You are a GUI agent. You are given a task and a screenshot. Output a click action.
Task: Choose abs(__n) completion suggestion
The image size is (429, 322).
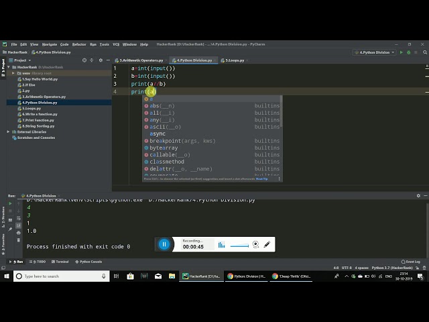click(x=212, y=106)
